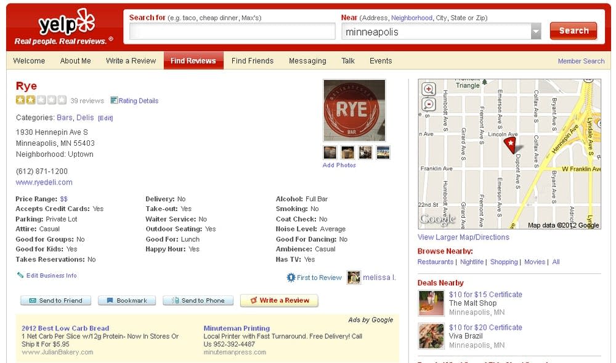Open the large RYE bar photo
The image size is (616, 363).
[x=354, y=110]
